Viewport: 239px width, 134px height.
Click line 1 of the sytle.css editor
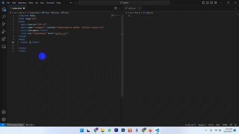click(180, 16)
